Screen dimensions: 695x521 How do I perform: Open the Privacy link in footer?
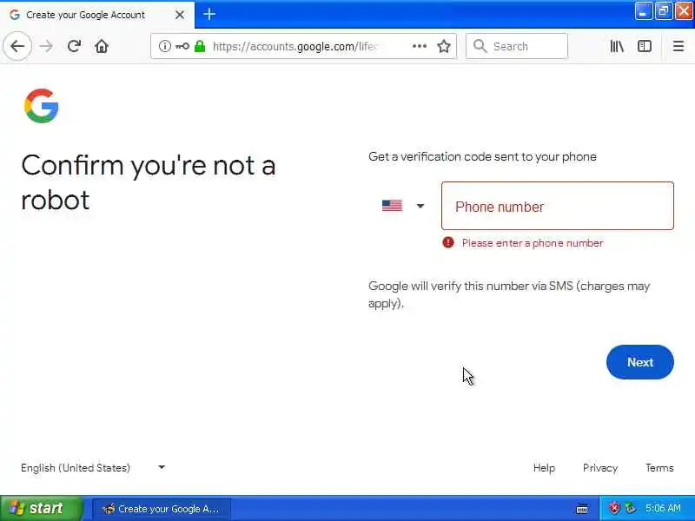[600, 468]
